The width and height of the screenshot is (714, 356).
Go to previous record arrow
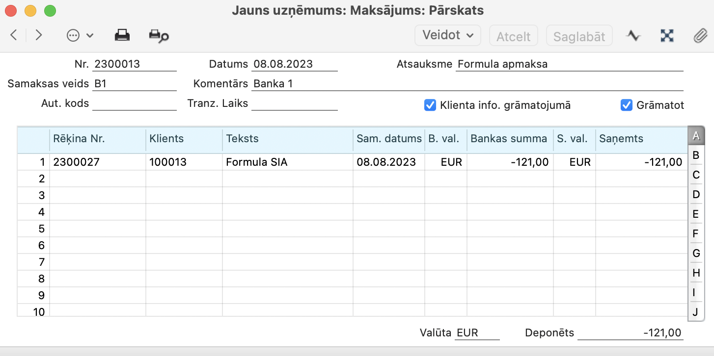pyautogui.click(x=14, y=35)
